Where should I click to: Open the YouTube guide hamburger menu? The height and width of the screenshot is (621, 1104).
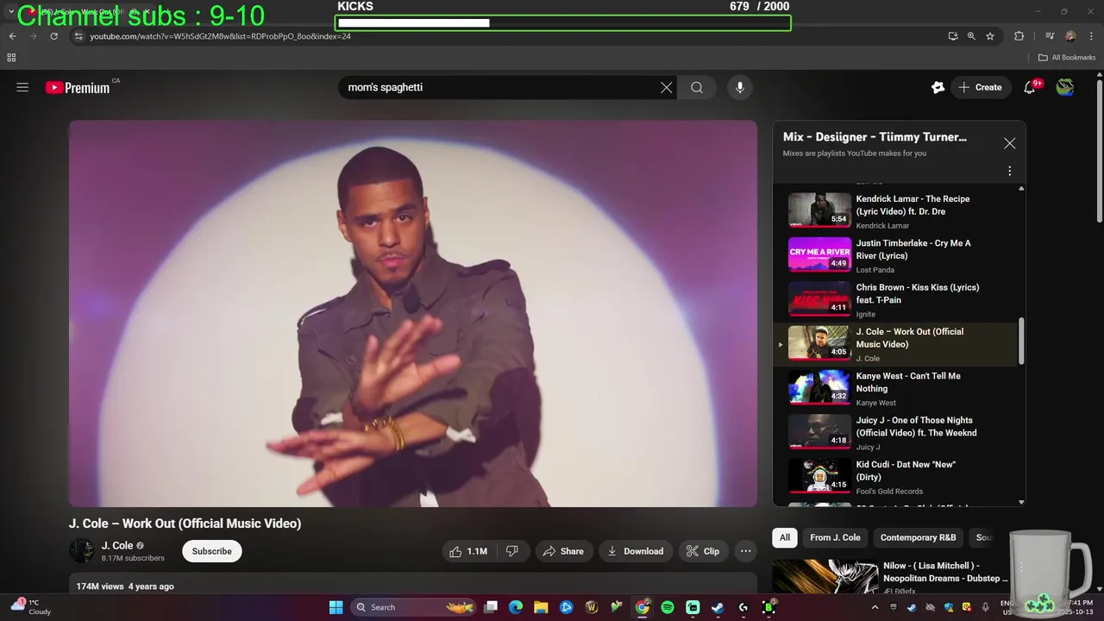pyautogui.click(x=22, y=87)
